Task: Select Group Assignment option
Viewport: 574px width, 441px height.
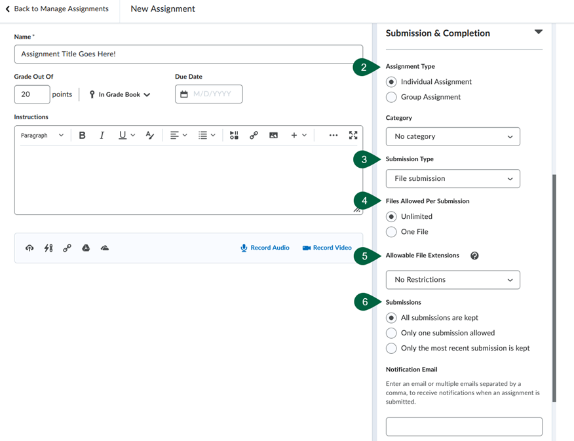Action: 391,97
